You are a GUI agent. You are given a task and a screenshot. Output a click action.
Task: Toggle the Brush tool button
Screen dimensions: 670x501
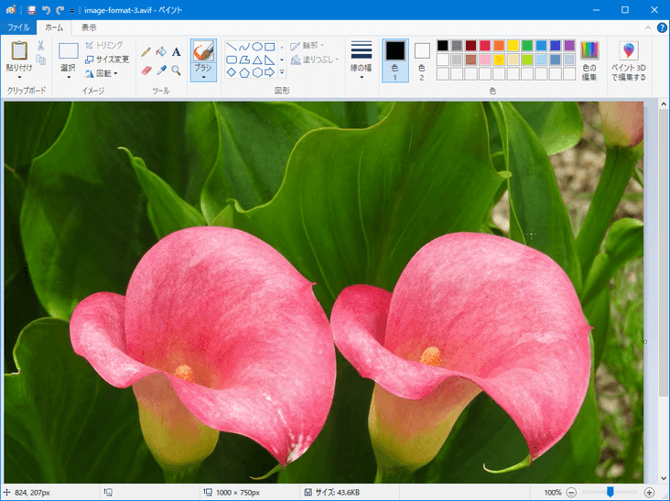click(x=203, y=53)
